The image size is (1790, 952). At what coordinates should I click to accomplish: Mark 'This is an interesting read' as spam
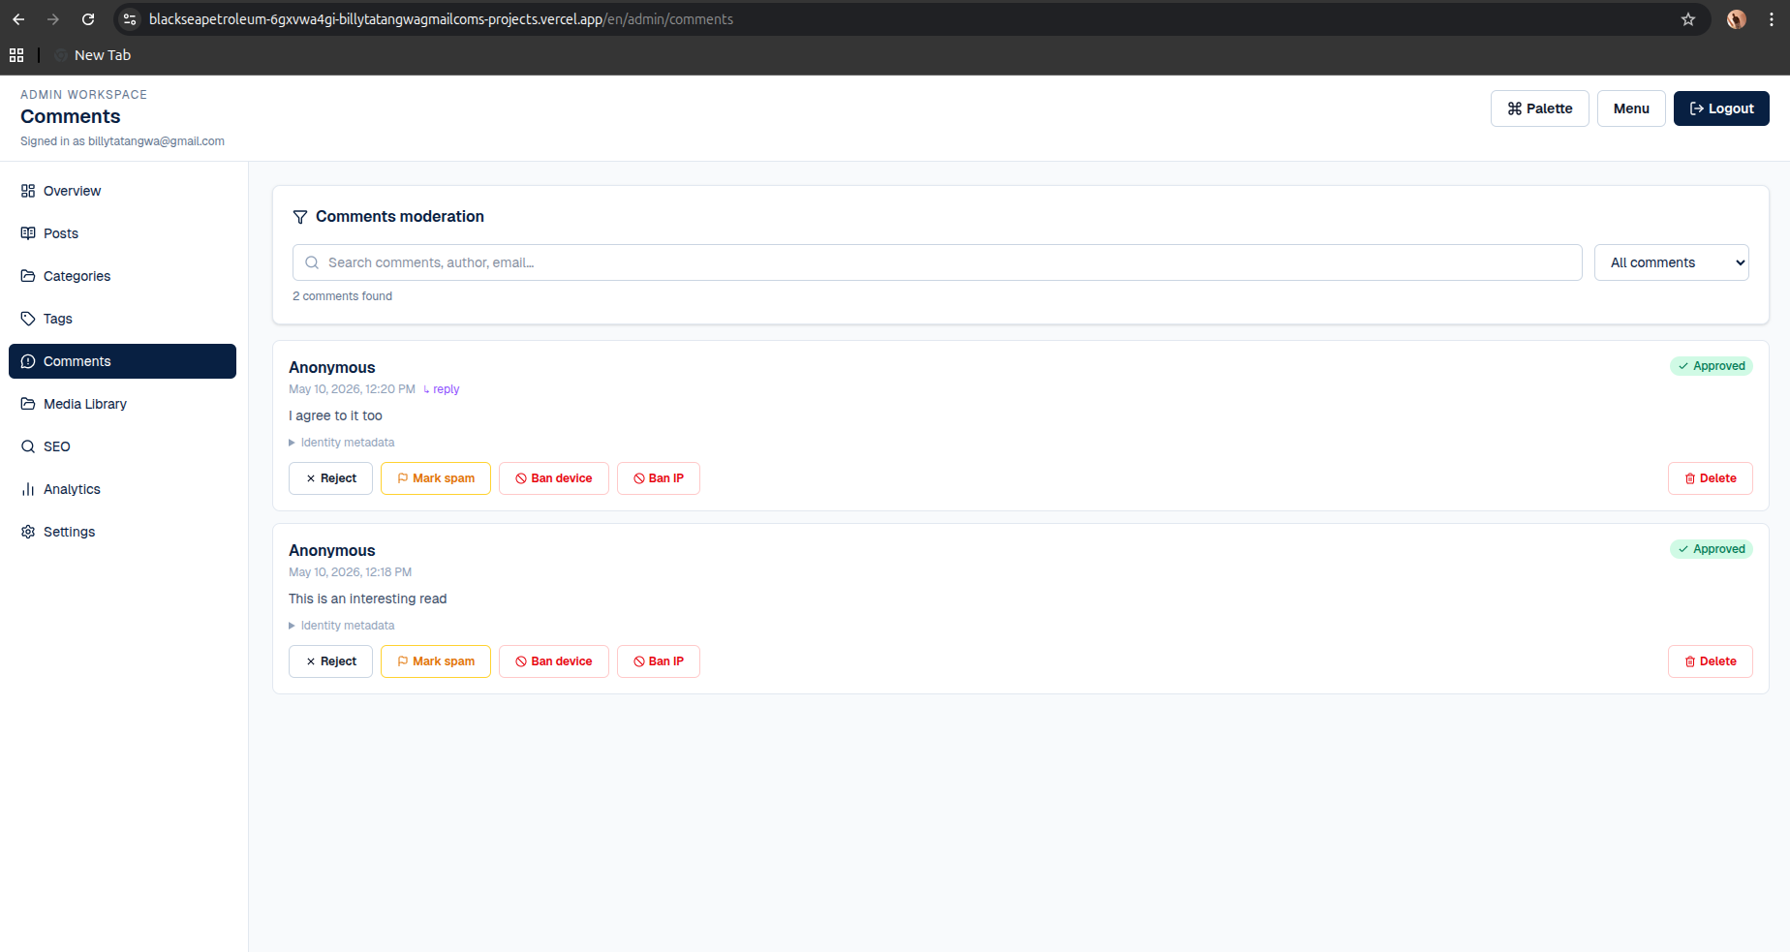click(x=436, y=661)
